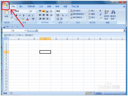Image resolution: width=128 pixels, height=96 pixels.
Task: Toggle Bold formatting
Action: (x=17, y=15)
